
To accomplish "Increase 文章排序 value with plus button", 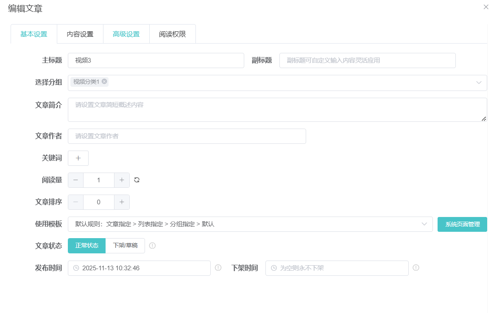I will pos(122,202).
